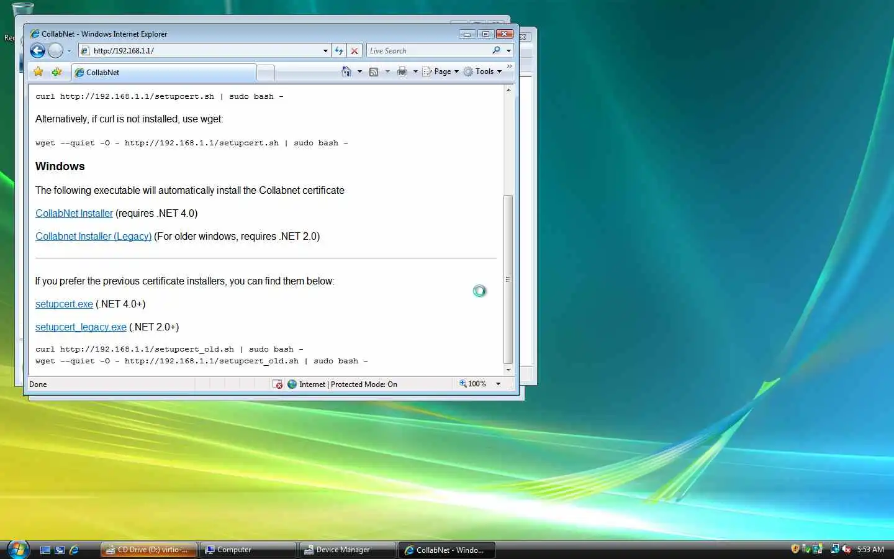Click the Print icon
Viewport: 894px width, 559px height.
[402, 71]
